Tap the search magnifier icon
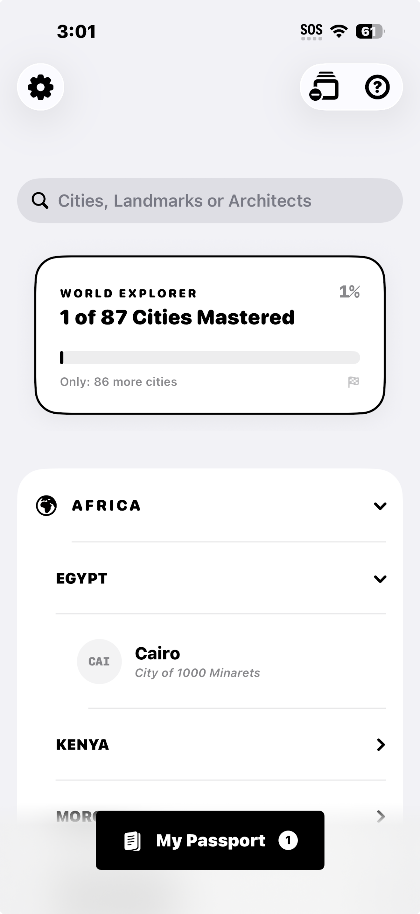The width and height of the screenshot is (420, 914). [x=40, y=200]
